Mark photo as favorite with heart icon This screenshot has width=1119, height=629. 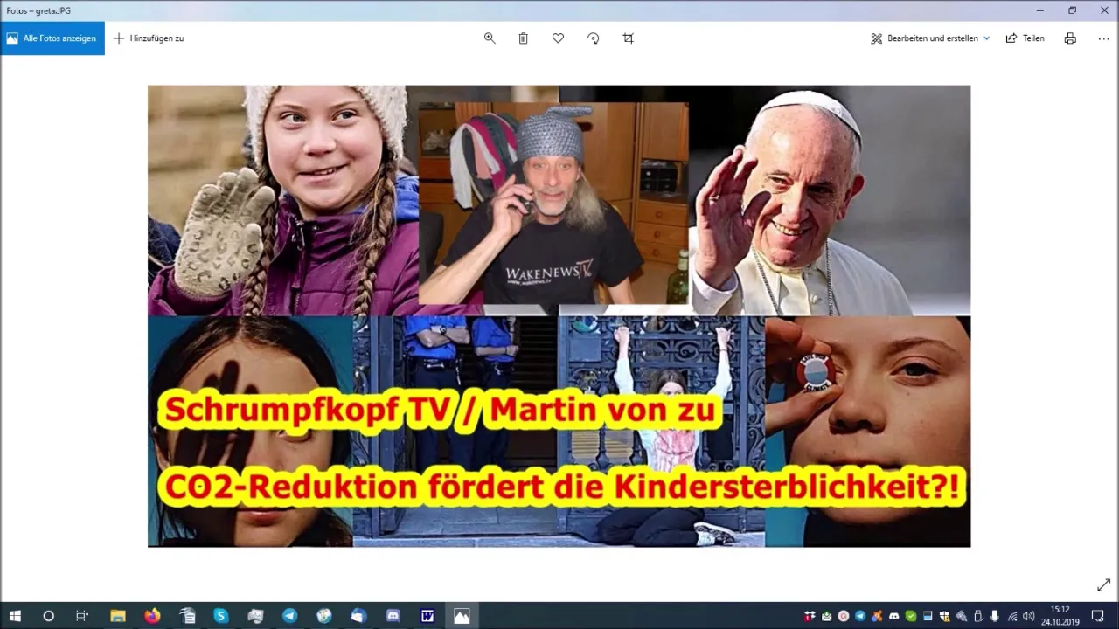pyautogui.click(x=558, y=38)
